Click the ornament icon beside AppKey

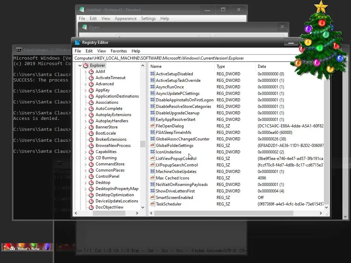(91, 90)
